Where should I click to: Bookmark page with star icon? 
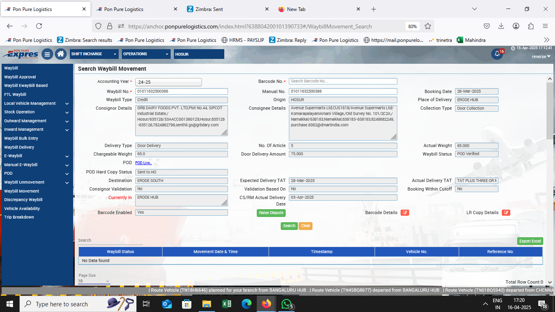(428, 26)
